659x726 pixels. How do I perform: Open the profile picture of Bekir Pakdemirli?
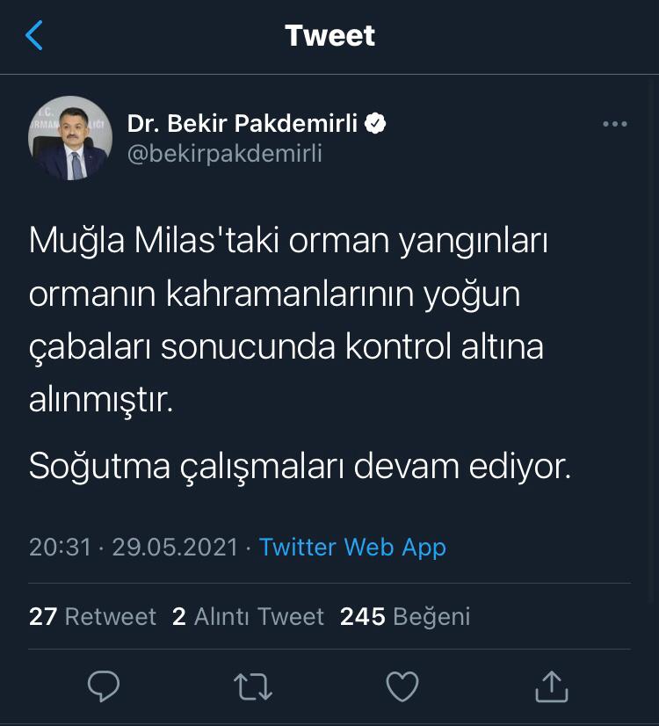click(70, 138)
